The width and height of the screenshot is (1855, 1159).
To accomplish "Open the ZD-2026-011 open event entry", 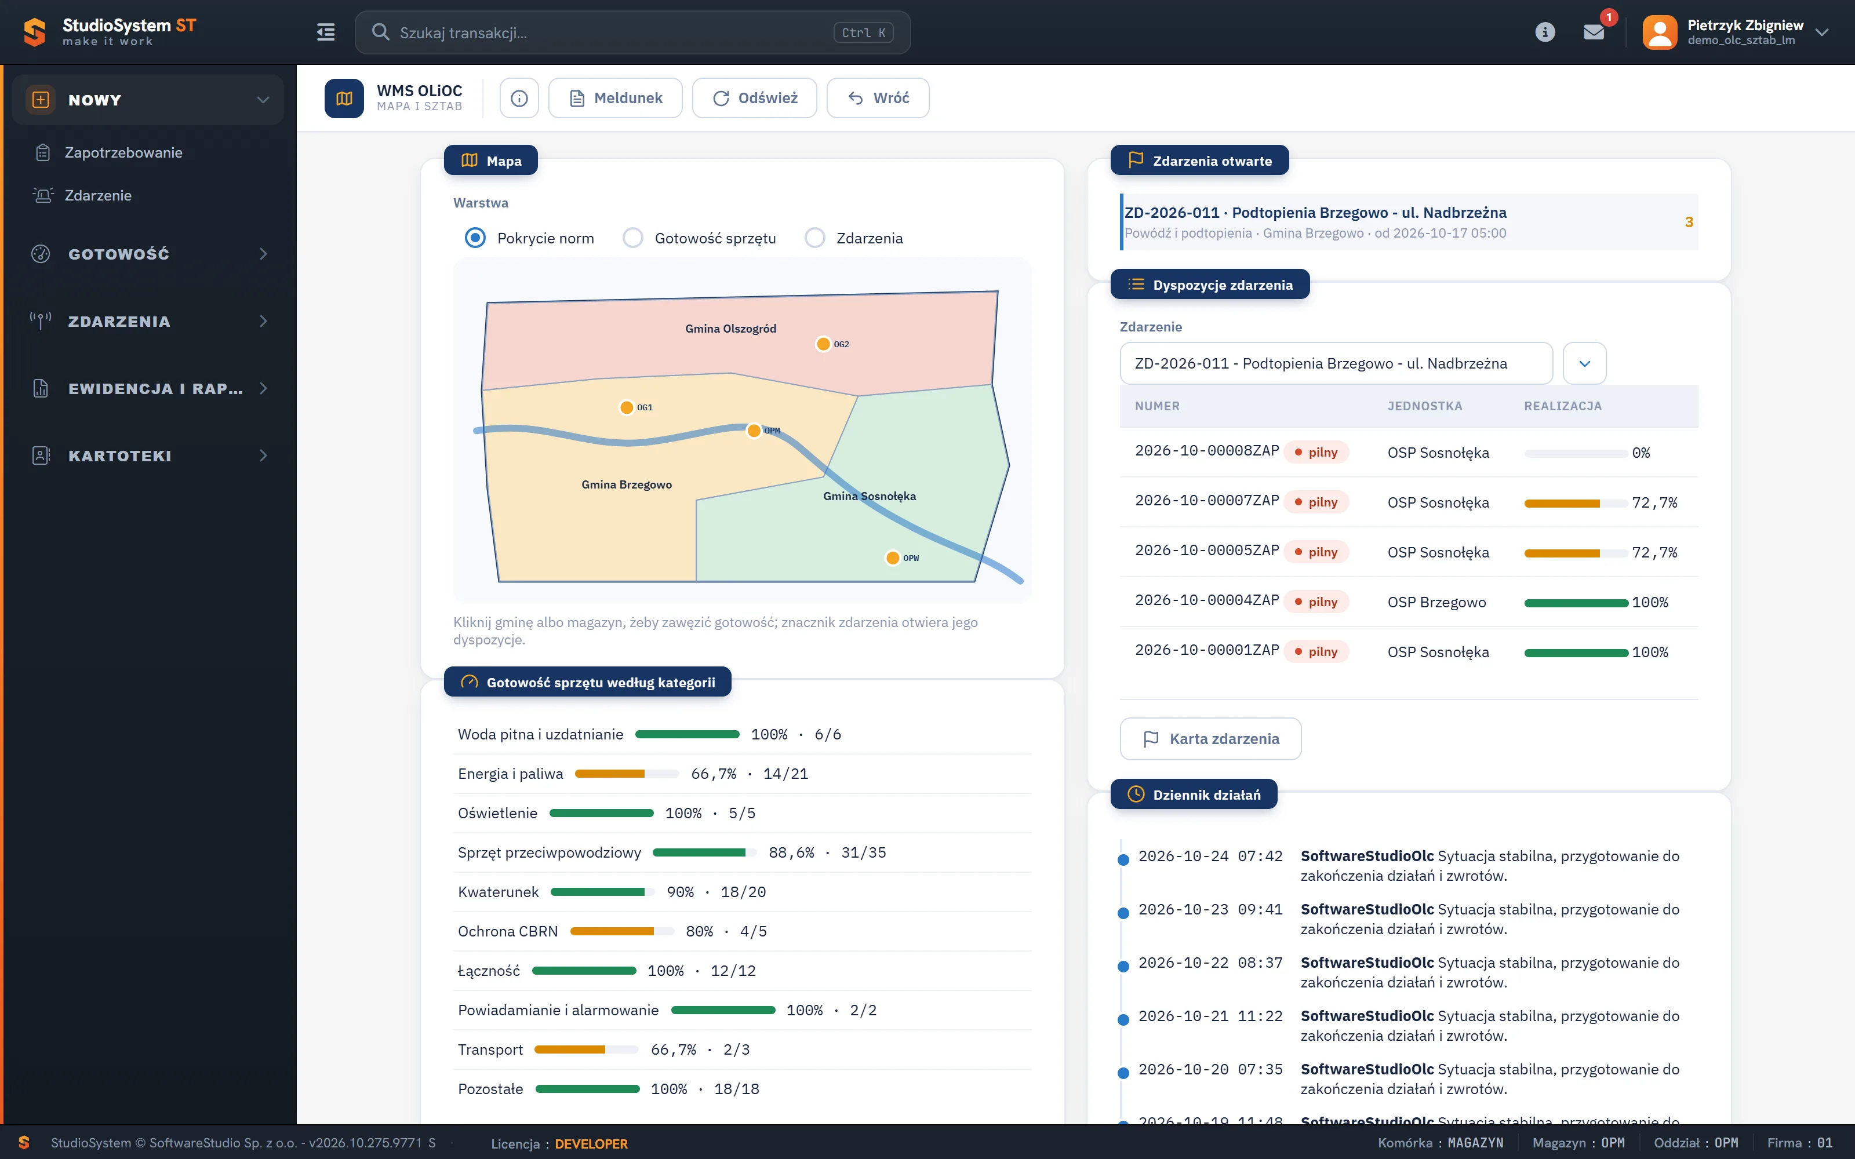I will 1409,223.
